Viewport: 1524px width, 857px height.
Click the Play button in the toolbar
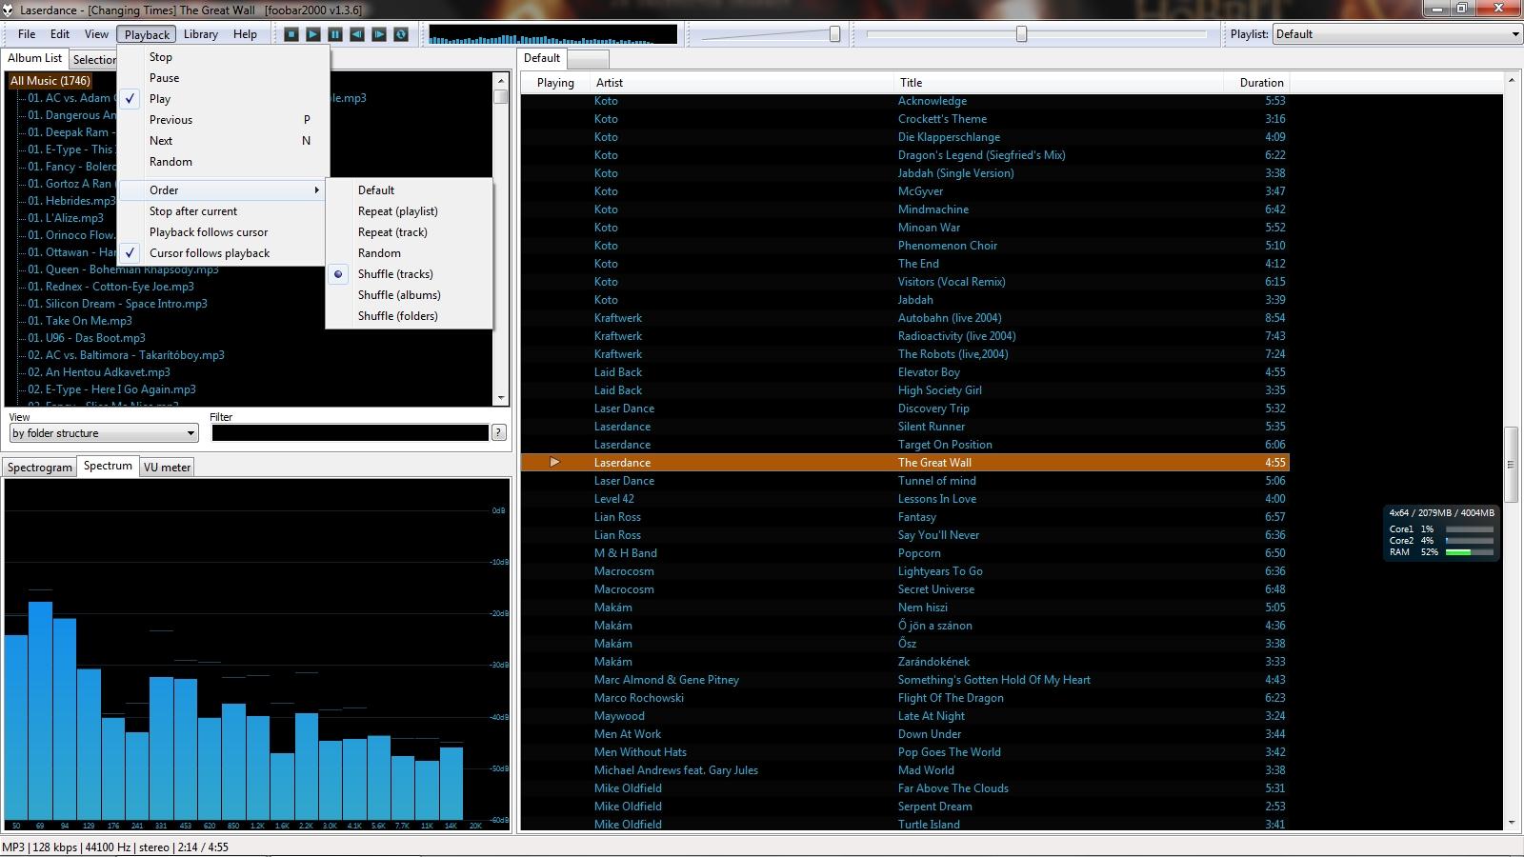point(313,34)
